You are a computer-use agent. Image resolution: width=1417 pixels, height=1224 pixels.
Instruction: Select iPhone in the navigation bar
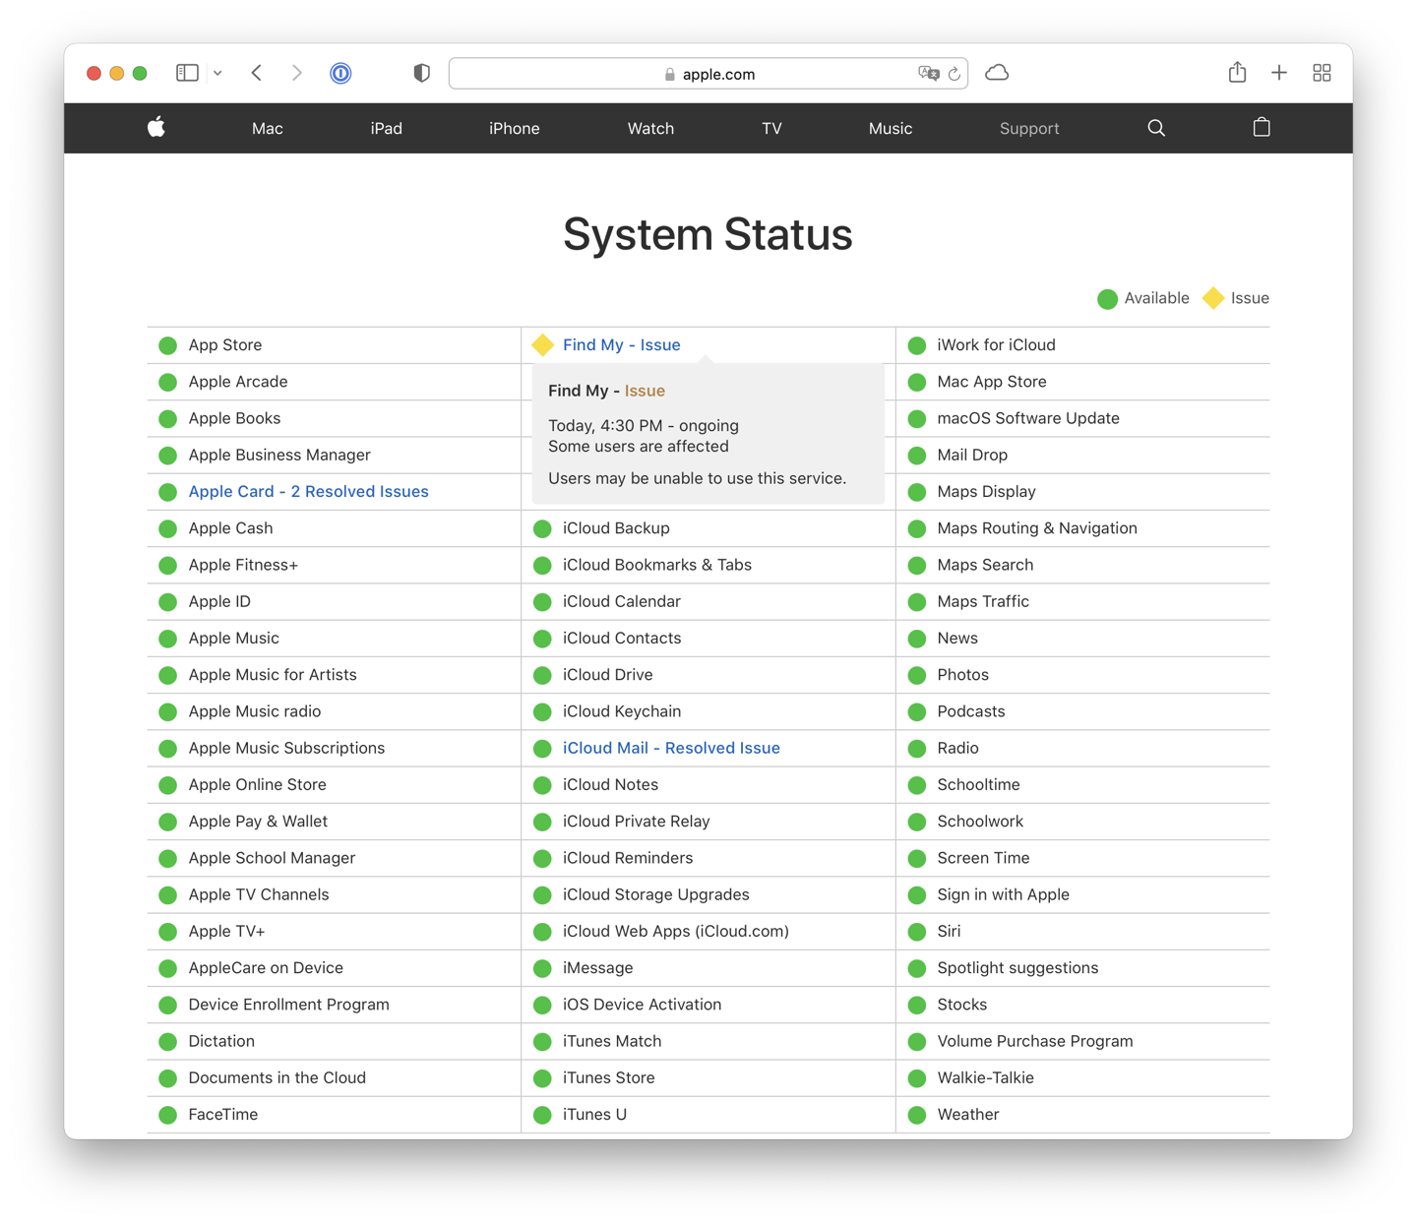pos(514,128)
